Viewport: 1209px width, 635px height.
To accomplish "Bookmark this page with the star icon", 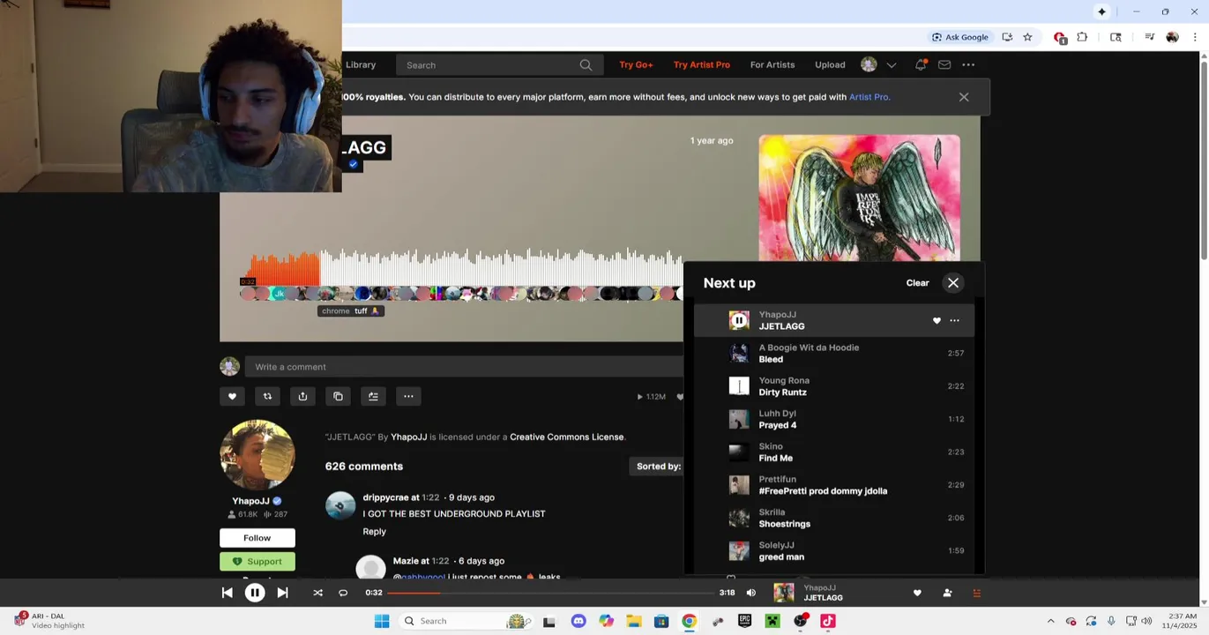I will pyautogui.click(x=1027, y=37).
